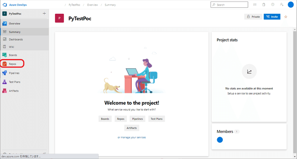This screenshot has width=297, height=159.
Task: Select Summary in the sidebar menu
Action: click(x=25, y=32)
